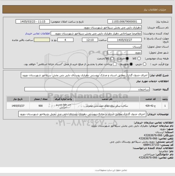This screenshot has width=175, height=176.
Task: Click heading اطلاعات خدمات مورد نیاز
Action: [x=152, y=81]
